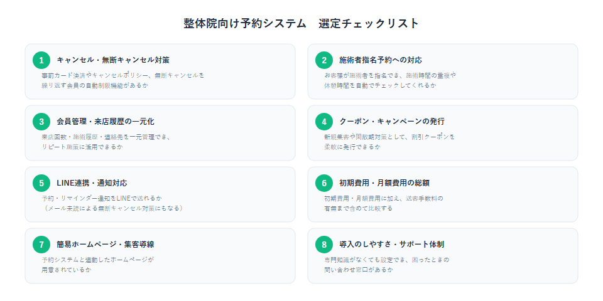
Task: Click the 簡易ホームページ・集客導線 heading
Action: point(106,244)
